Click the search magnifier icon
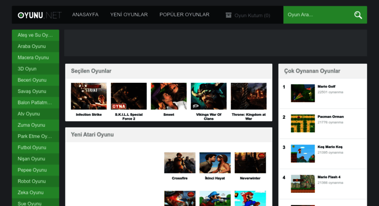Screen dimensions: 379x206 point(358,15)
